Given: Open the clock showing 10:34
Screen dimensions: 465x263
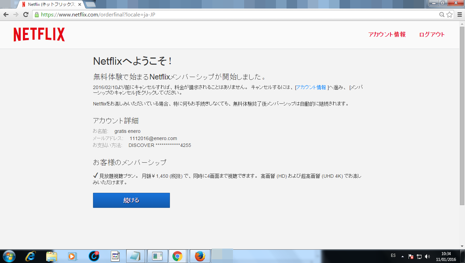Looking at the screenshot, I should pyautogui.click(x=446, y=256).
